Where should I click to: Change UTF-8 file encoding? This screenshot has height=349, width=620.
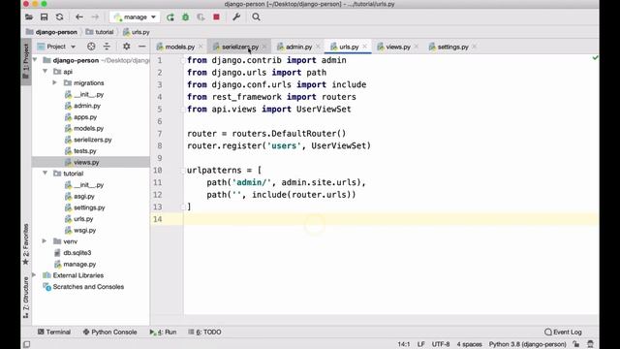pyautogui.click(x=441, y=344)
